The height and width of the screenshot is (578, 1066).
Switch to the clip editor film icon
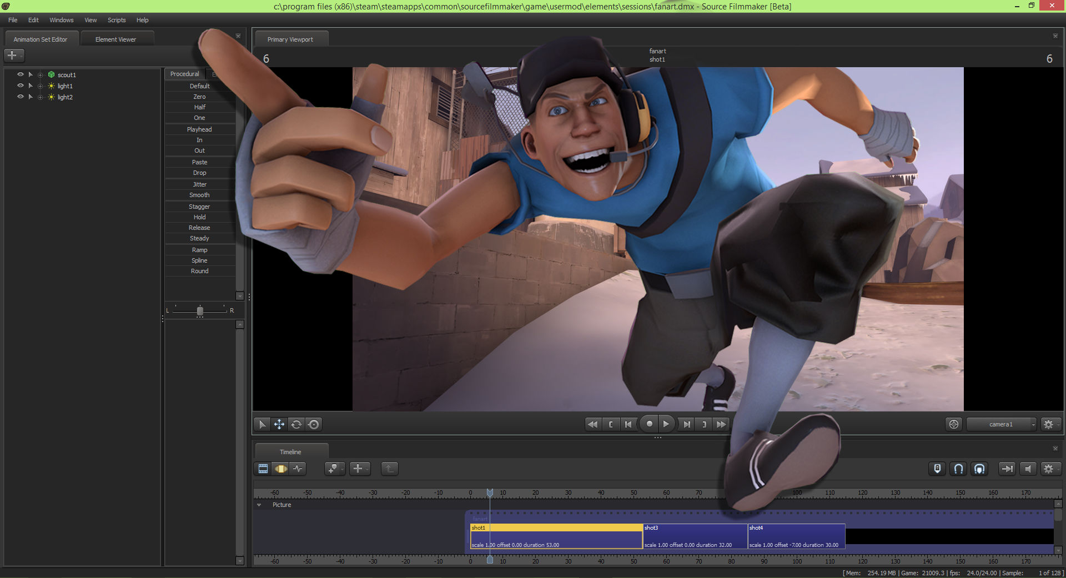coord(263,469)
